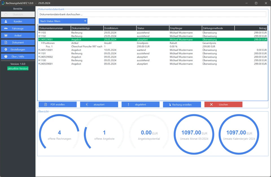Click the Dokument page icon in sidebar
271x177 pixels.
point(6,43)
